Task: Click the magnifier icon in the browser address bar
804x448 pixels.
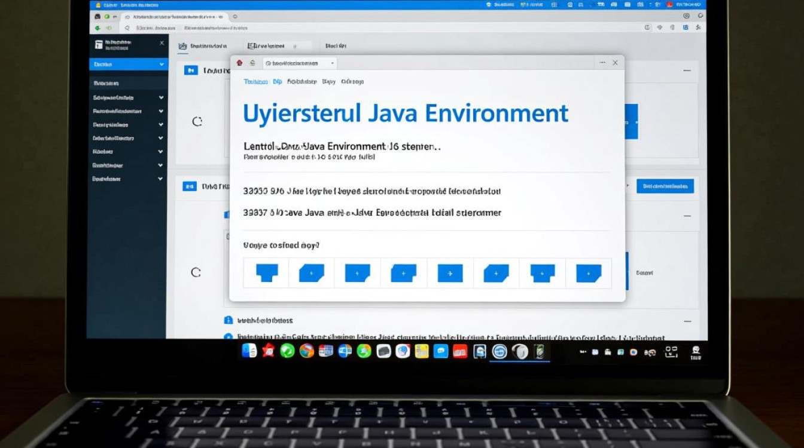Action: click(126, 28)
